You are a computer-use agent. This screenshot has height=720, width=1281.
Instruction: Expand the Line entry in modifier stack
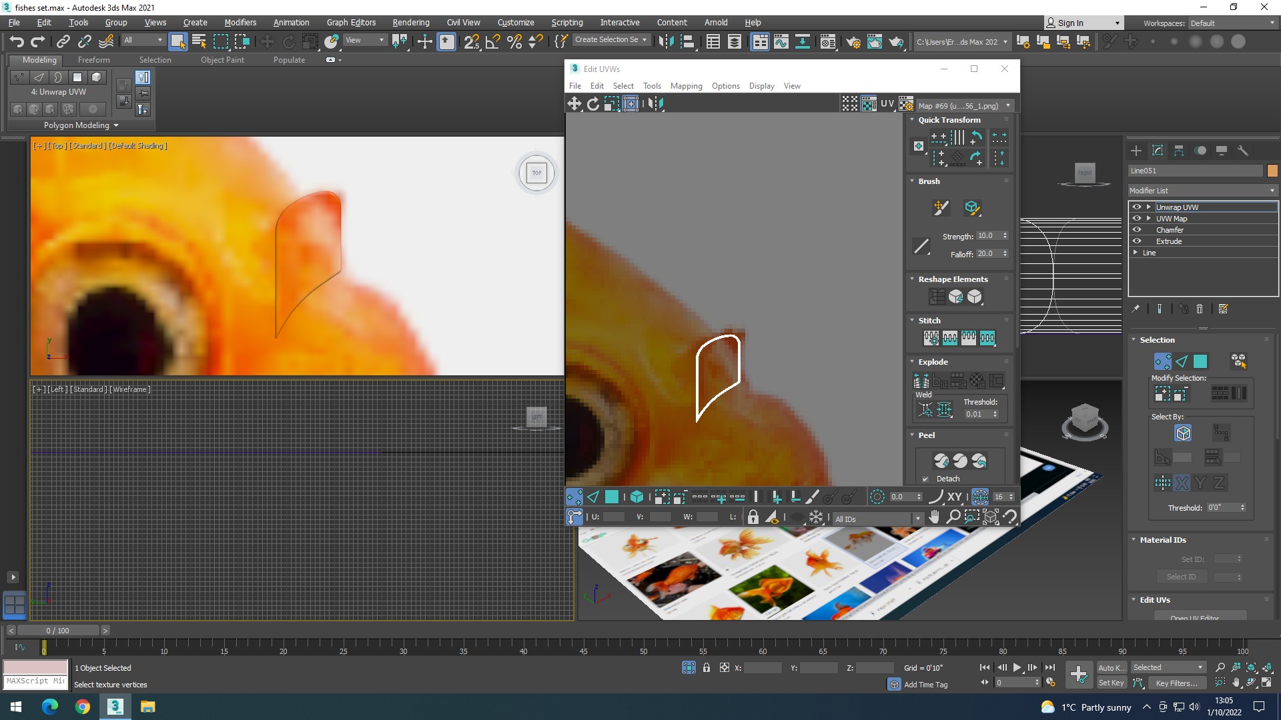coord(1136,253)
